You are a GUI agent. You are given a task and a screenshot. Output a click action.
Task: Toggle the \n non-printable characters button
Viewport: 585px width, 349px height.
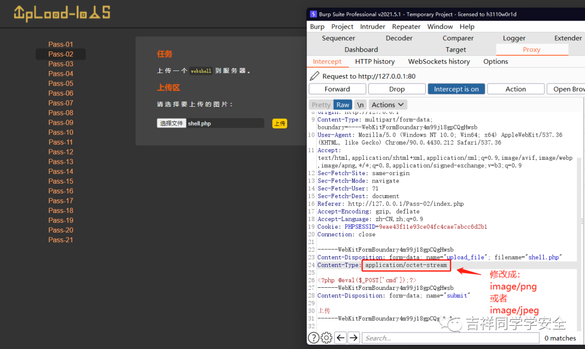(x=360, y=105)
